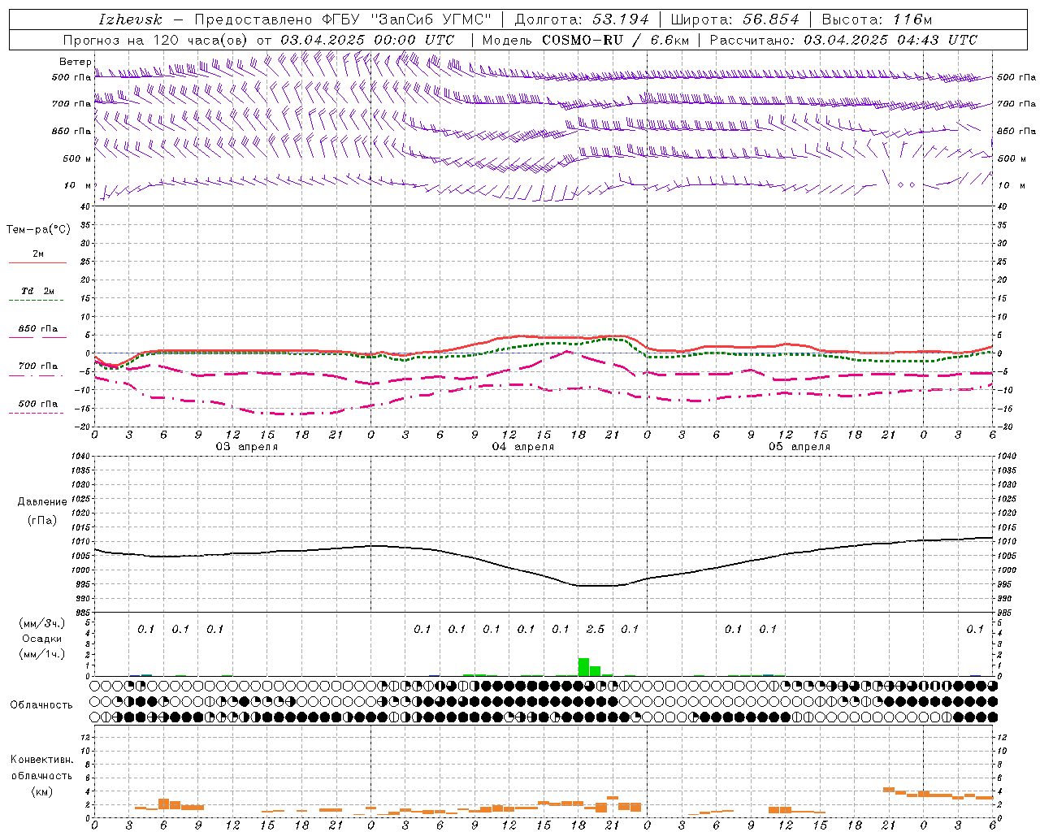Click the Модель COSMO-RU / 6.6км label

[x=586, y=40]
